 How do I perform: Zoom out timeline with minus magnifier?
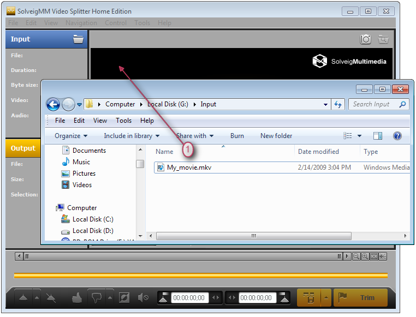[x=356, y=256]
